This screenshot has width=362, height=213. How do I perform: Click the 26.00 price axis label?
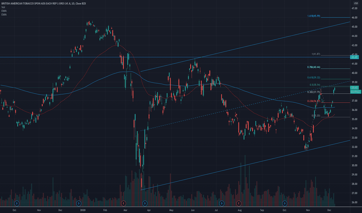[354, 203]
